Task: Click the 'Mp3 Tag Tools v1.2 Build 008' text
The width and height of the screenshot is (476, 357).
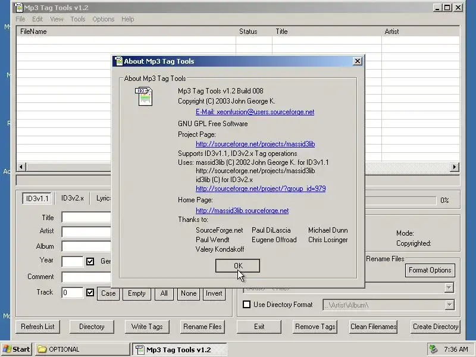Action: 221,91
